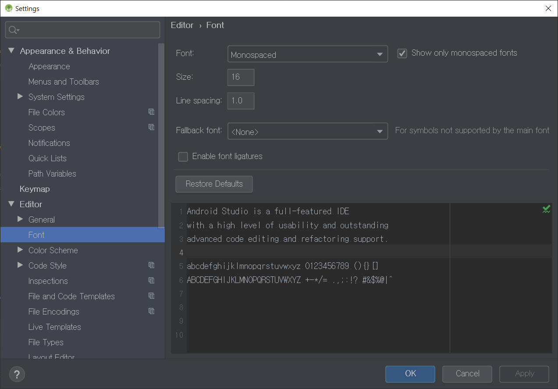
Task: Close the Settings dialog window
Action: [548, 8]
